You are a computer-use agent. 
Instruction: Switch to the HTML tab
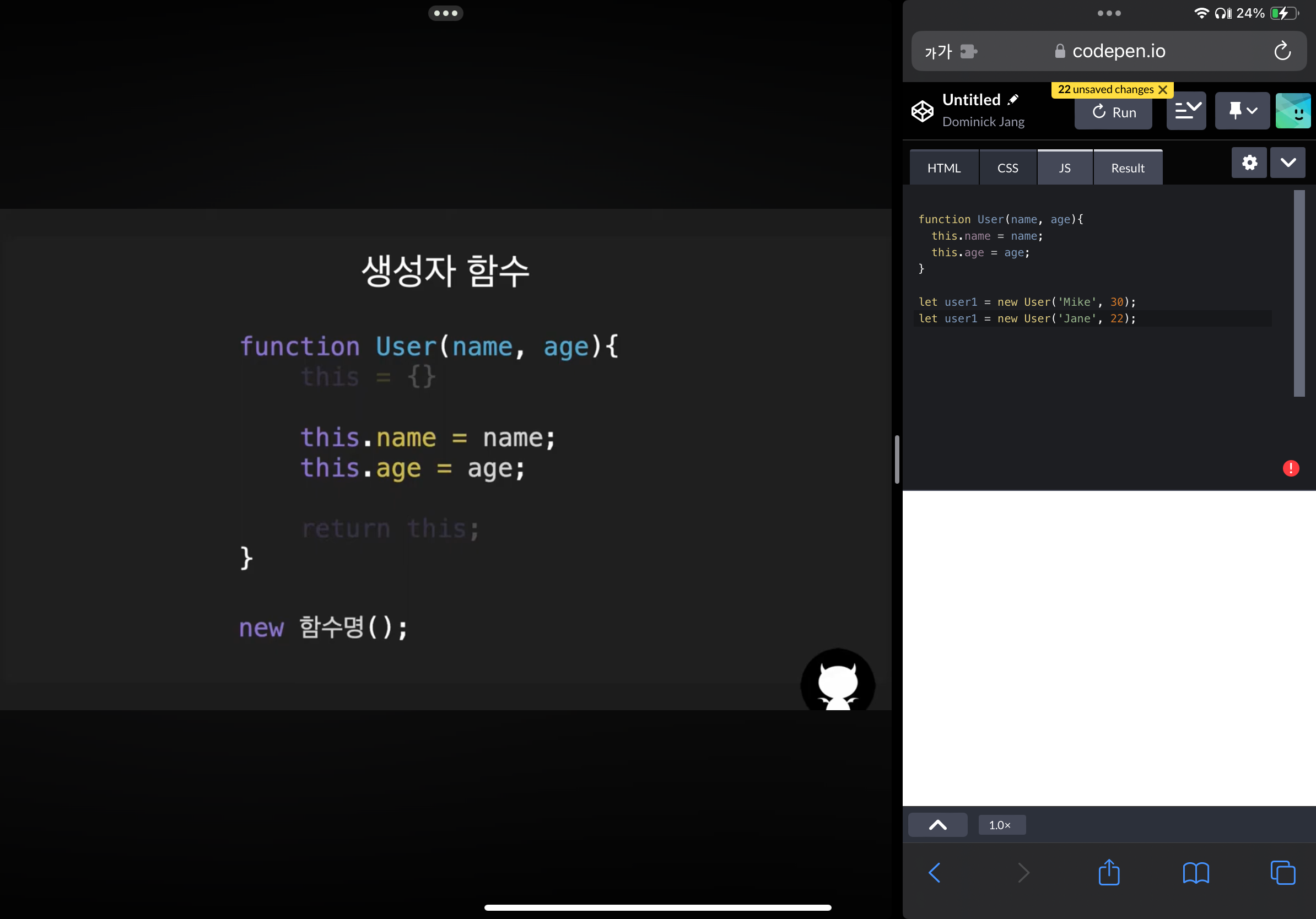pos(943,169)
